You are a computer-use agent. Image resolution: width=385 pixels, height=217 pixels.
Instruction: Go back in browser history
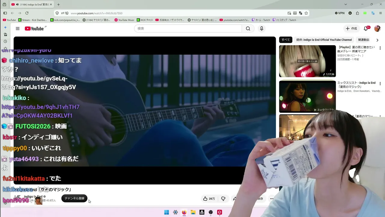click(12, 13)
